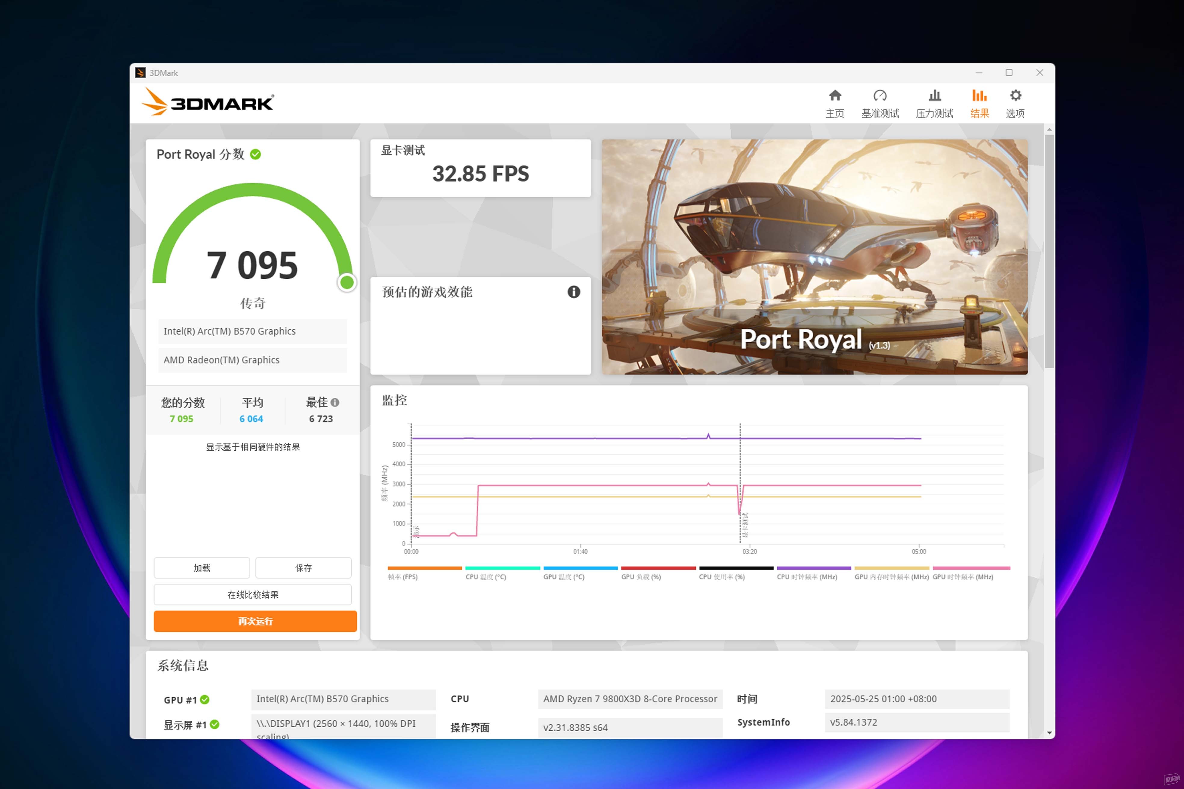1184x789 pixels.
Task: Click 在线比较结果 compare online button
Action: coord(253,594)
